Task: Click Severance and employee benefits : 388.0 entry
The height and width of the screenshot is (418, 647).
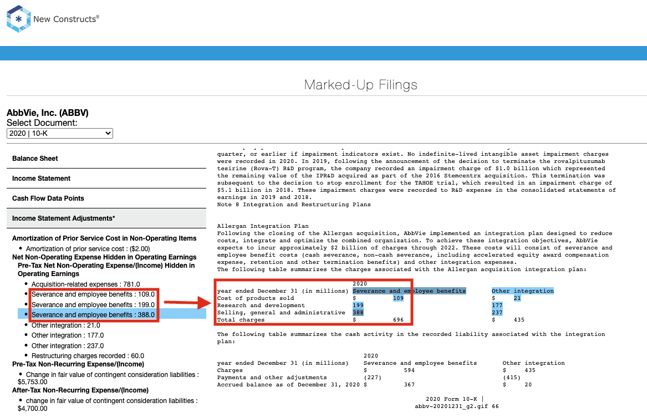Action: [x=93, y=315]
